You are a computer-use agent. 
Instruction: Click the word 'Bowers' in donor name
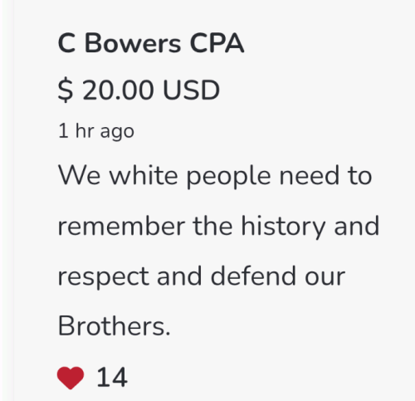tap(133, 43)
